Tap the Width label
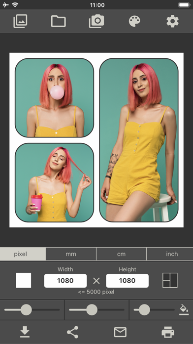 click(x=65, y=269)
